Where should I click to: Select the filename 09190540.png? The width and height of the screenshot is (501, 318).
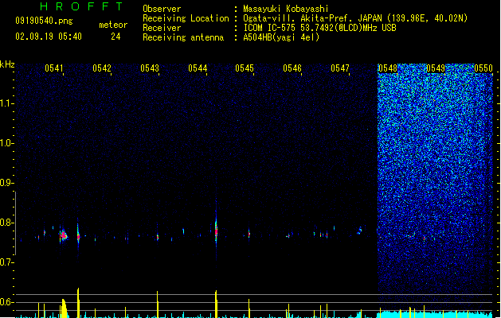[44, 21]
